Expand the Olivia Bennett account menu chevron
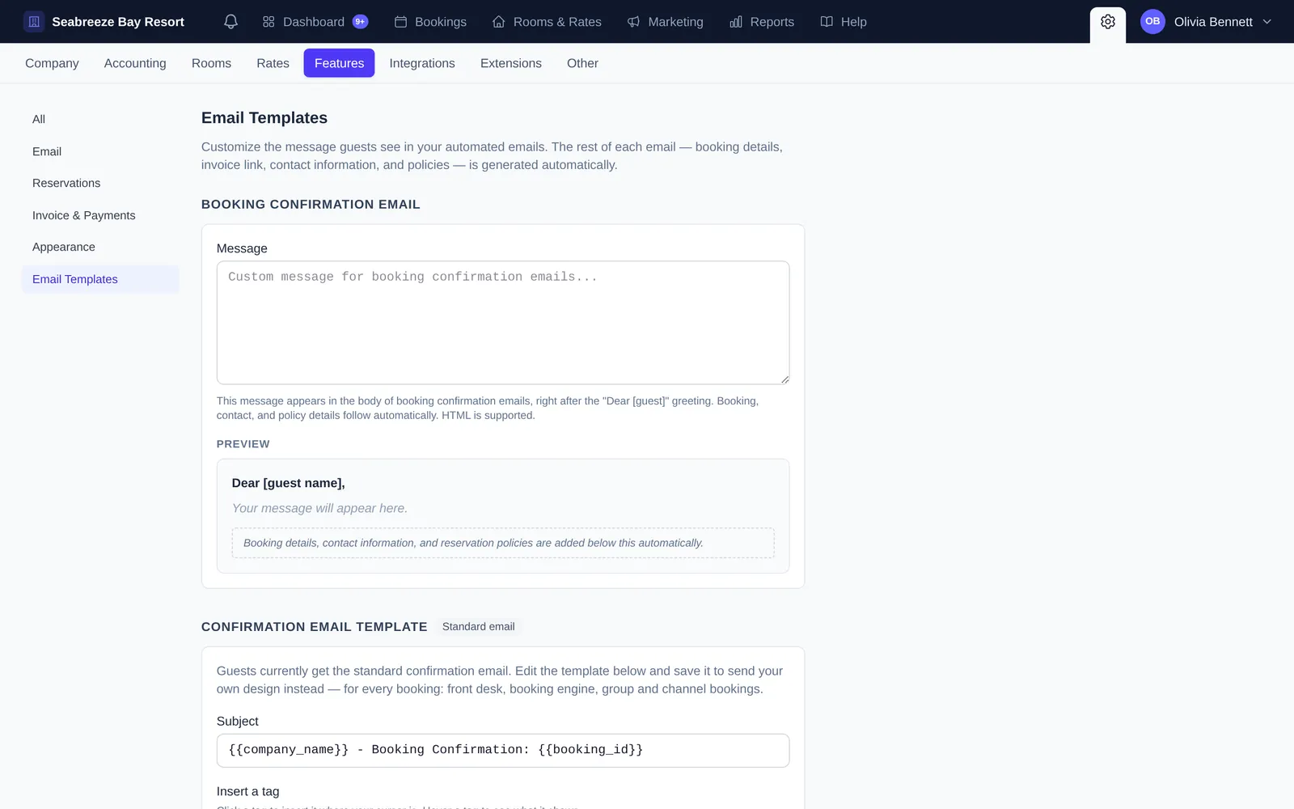 [1267, 22]
